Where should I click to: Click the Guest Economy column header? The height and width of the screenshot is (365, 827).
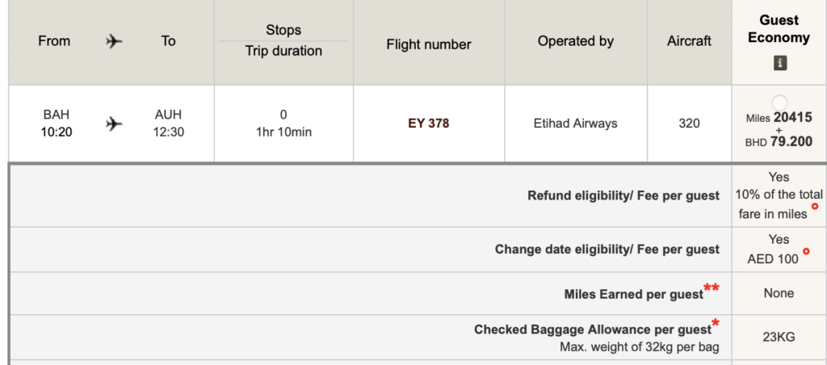[x=779, y=29]
